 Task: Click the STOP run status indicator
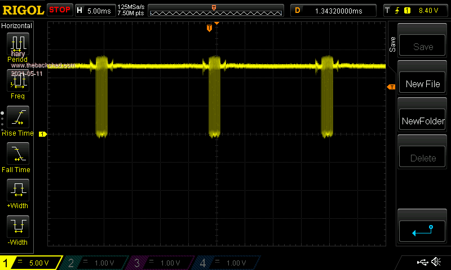point(60,10)
